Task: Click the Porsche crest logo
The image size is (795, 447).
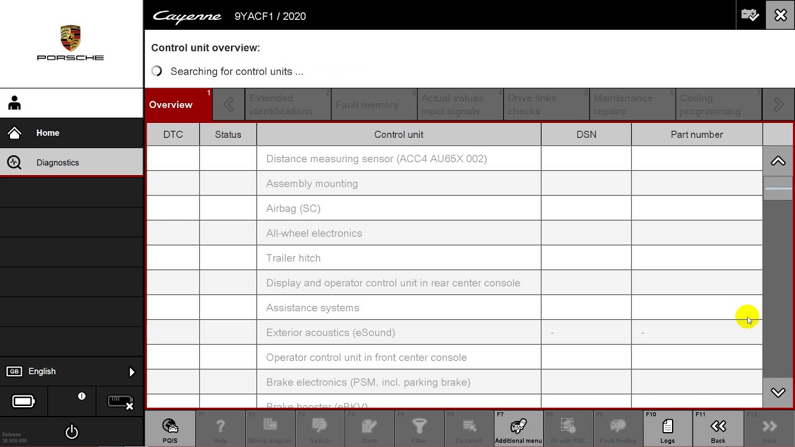Action: pyautogui.click(x=70, y=38)
